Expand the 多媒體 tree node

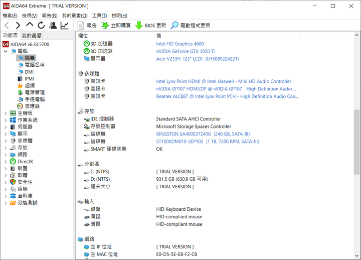(x=6, y=141)
